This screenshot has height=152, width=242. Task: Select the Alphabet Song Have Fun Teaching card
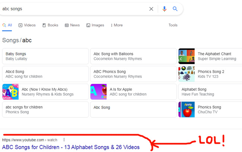pyautogui.click(x=210, y=92)
